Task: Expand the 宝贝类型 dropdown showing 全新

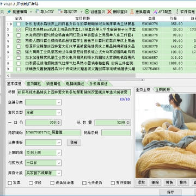Action: click(x=59, y=113)
